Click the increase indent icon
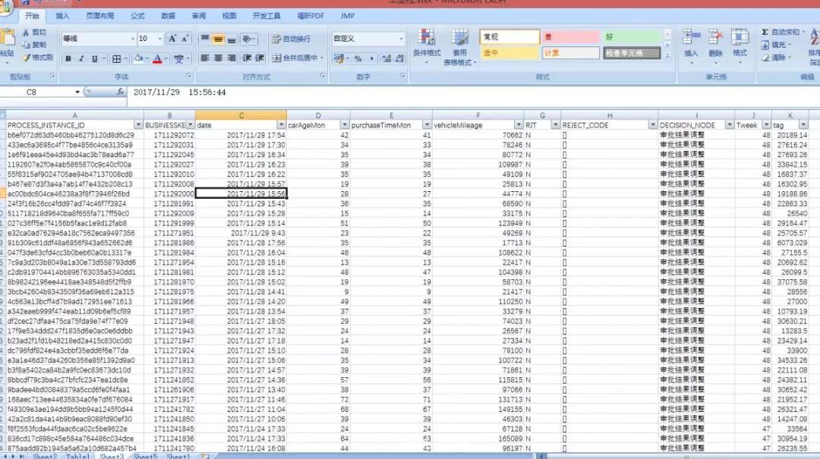The width and height of the screenshot is (820, 459). coord(260,58)
